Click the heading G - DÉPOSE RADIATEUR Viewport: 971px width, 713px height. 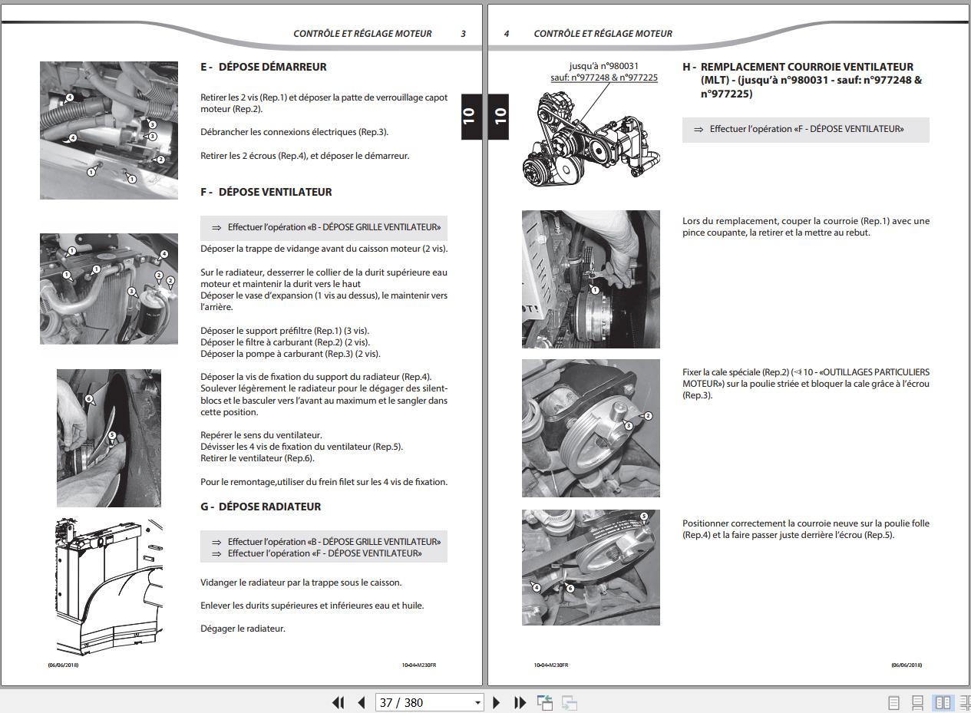point(261,507)
